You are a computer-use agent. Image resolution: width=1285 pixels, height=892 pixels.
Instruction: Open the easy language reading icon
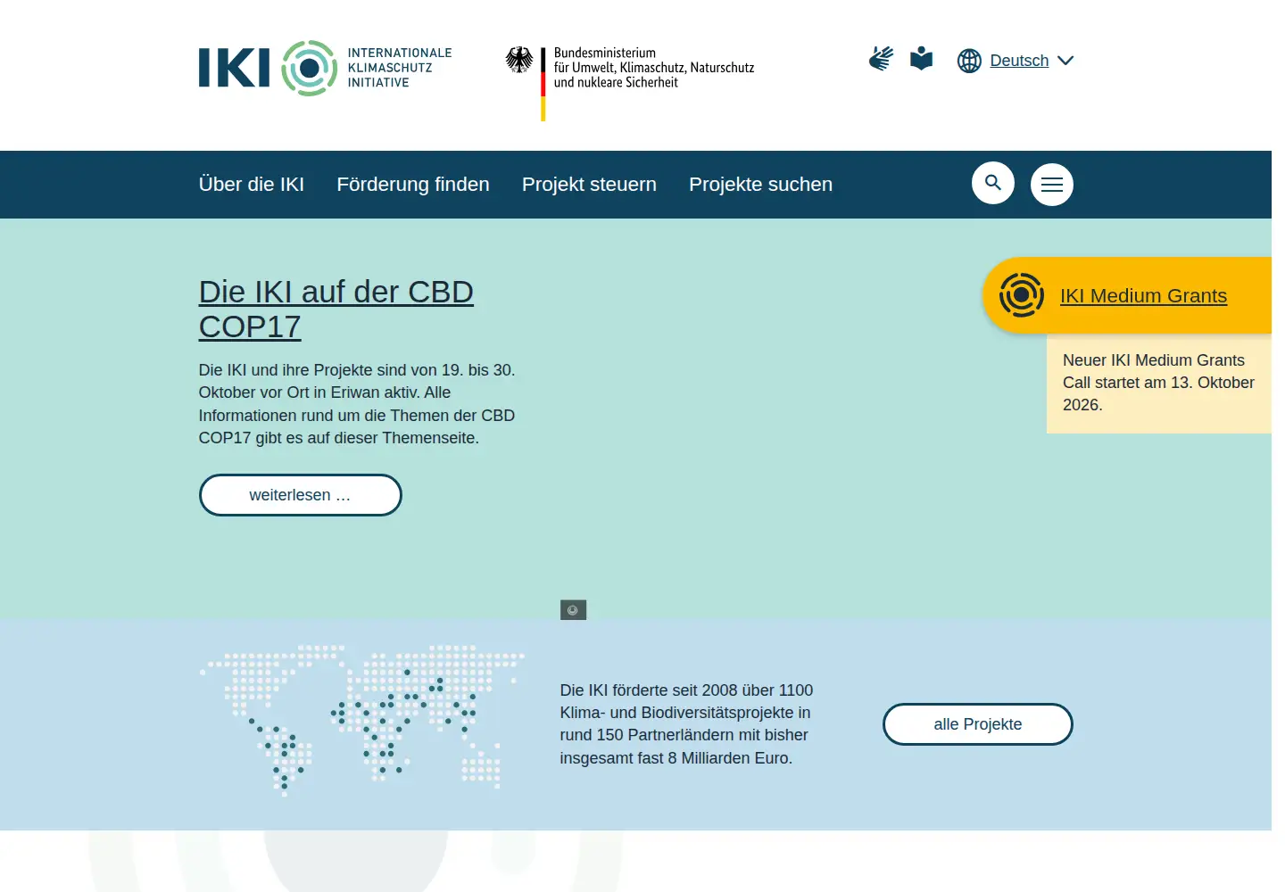tap(922, 59)
